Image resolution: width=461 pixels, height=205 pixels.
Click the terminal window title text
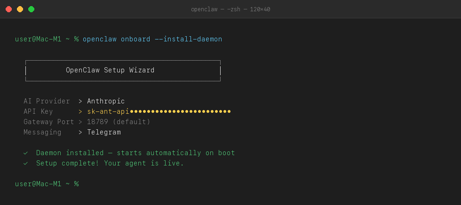(x=230, y=9)
